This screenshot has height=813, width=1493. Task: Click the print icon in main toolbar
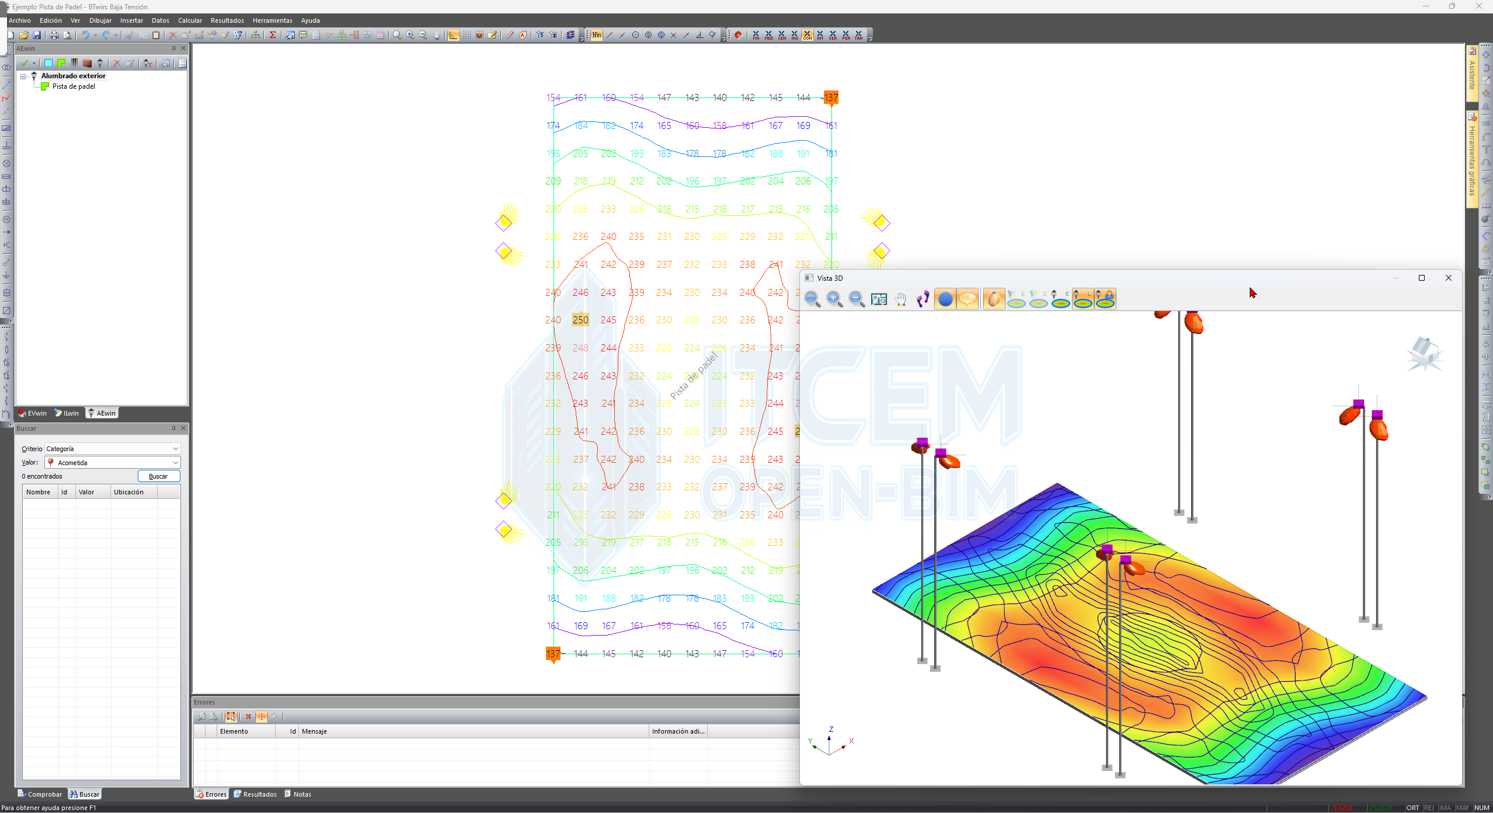point(54,35)
